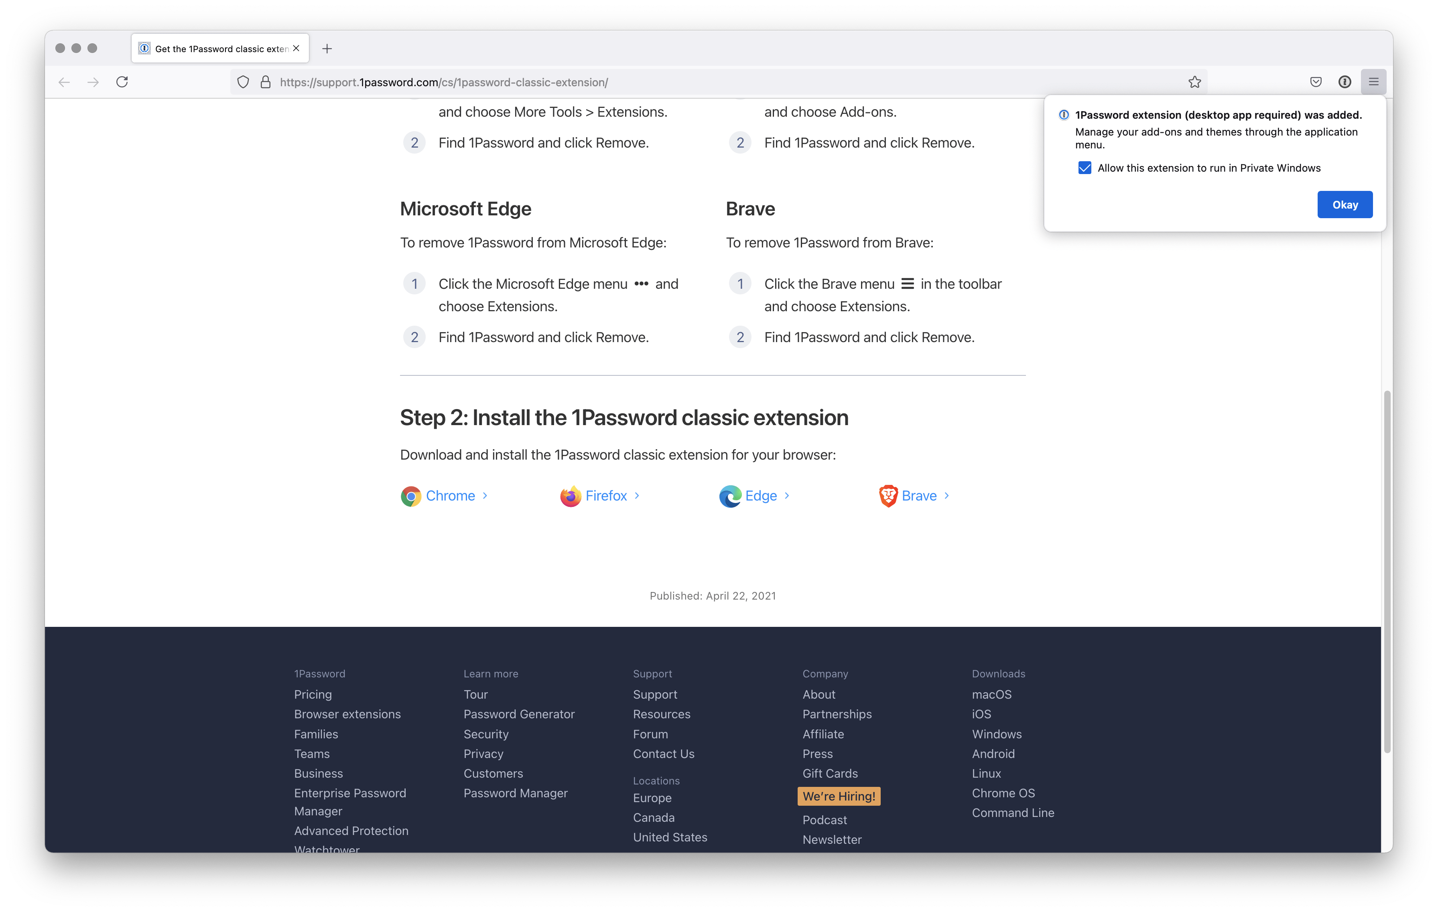
Task: Click the Chrome logo icon
Action: [x=411, y=496]
